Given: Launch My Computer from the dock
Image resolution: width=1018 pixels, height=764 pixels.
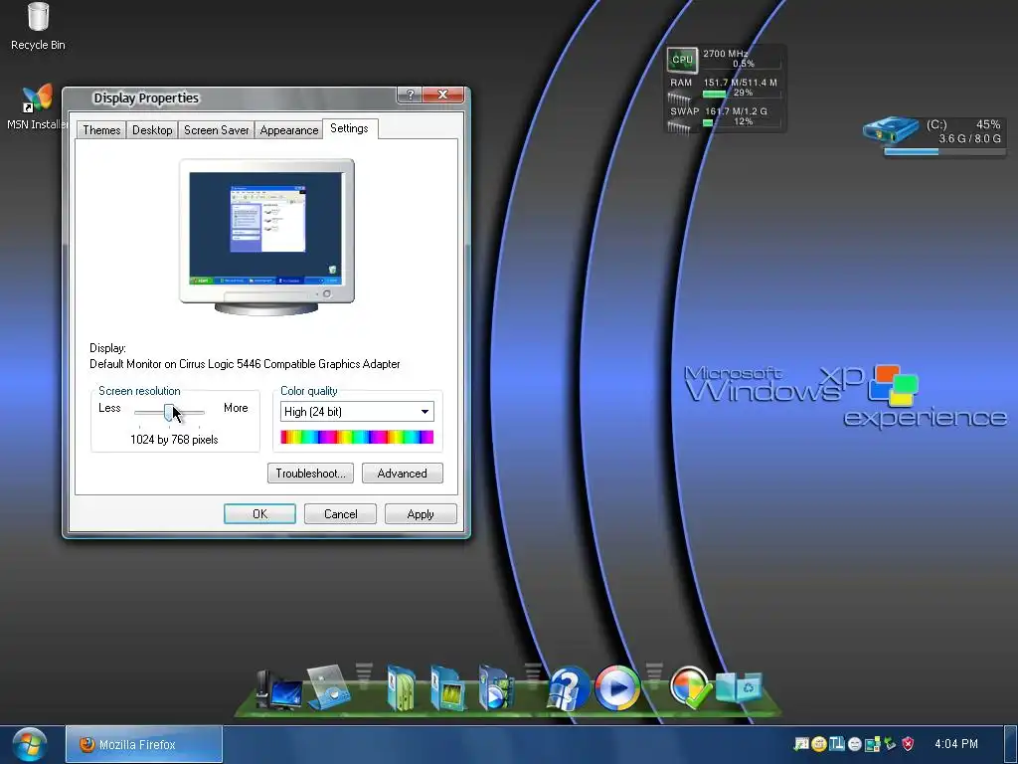Looking at the screenshot, I should (x=278, y=688).
